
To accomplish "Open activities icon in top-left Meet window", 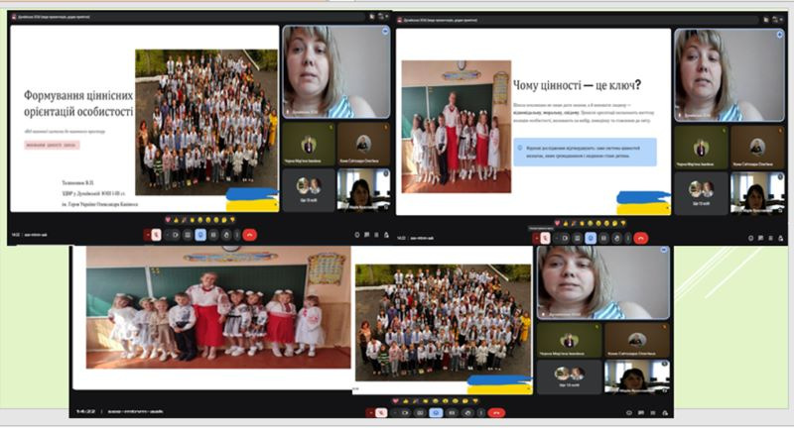I will [376, 235].
